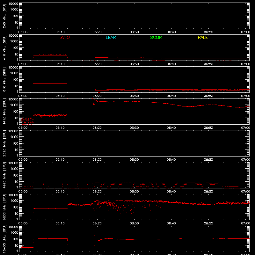The width and height of the screenshot is (255, 255).
Task: Click 06:50 label below the 2695 MHz panel
Action: click(208, 160)
